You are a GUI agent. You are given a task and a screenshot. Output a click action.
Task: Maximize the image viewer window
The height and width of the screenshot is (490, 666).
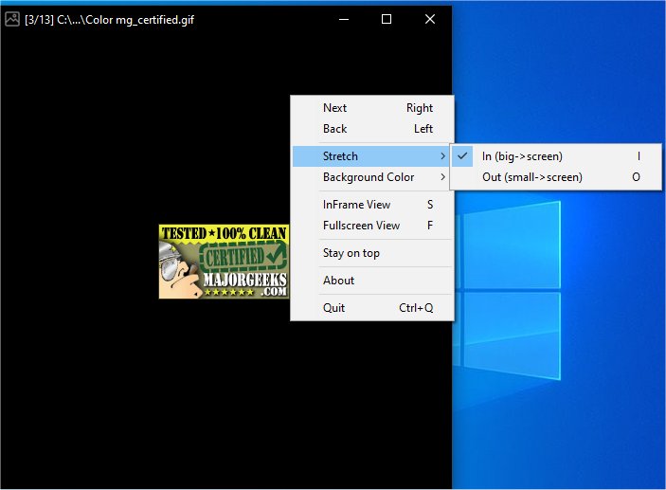pyautogui.click(x=387, y=19)
